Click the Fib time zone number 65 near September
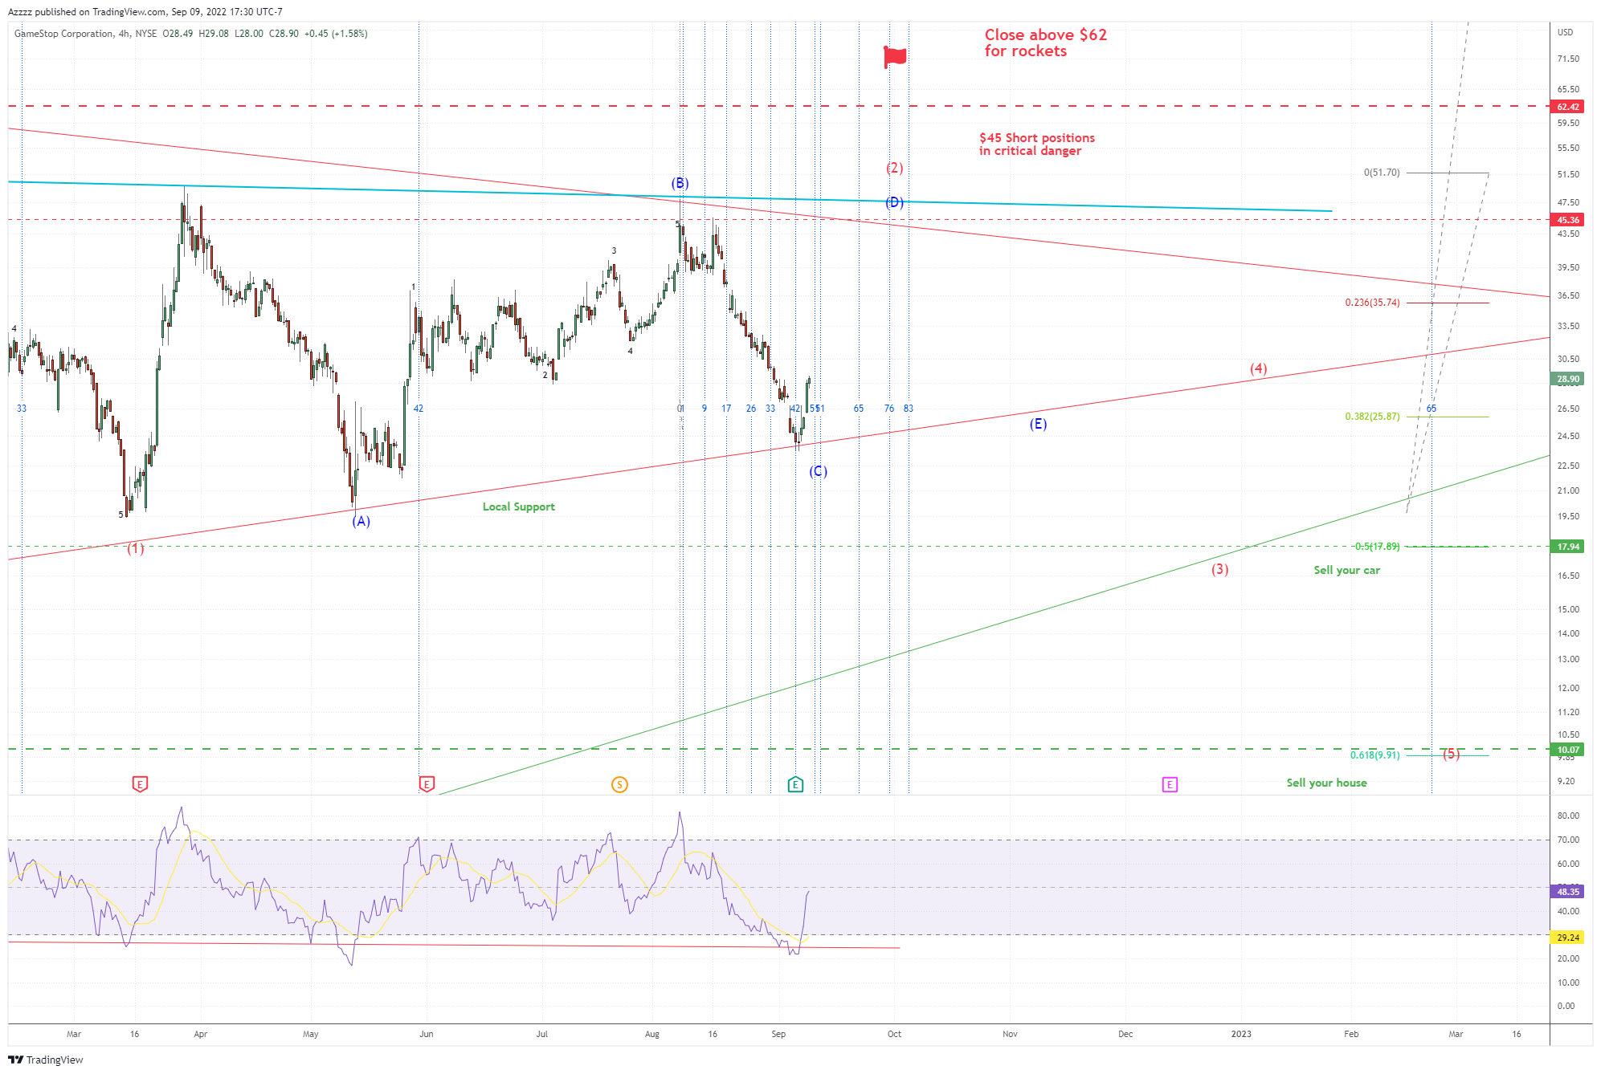 click(x=859, y=409)
